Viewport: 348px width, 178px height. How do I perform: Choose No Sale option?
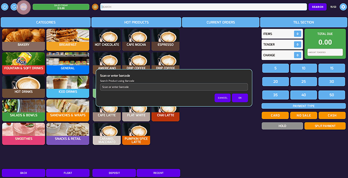click(x=304, y=115)
